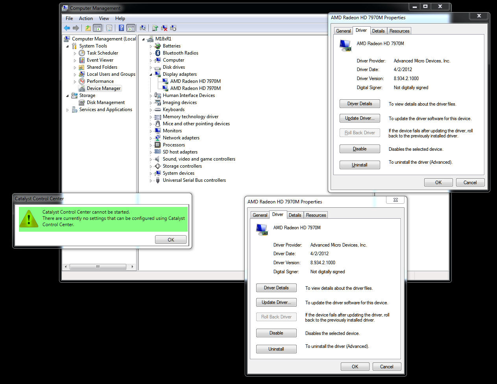Click the blue Help question mark icon
Screen dimensions: 497x384
pos(122,28)
